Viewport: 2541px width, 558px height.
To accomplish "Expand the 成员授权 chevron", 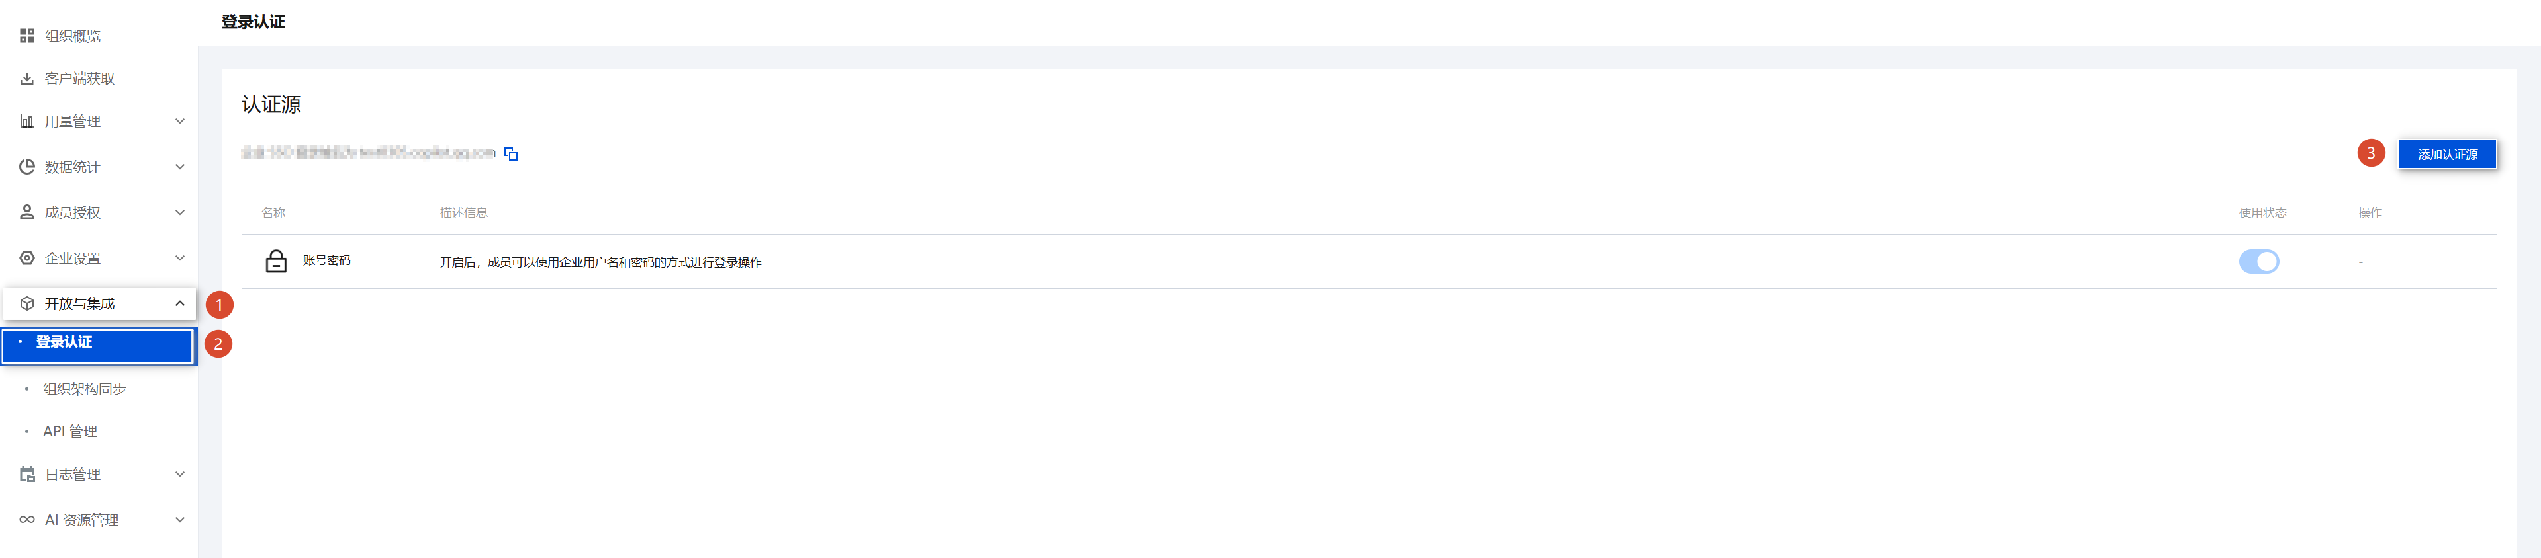I will (179, 212).
